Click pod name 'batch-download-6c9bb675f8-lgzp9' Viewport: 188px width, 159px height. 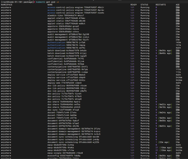(x=67, y=56)
